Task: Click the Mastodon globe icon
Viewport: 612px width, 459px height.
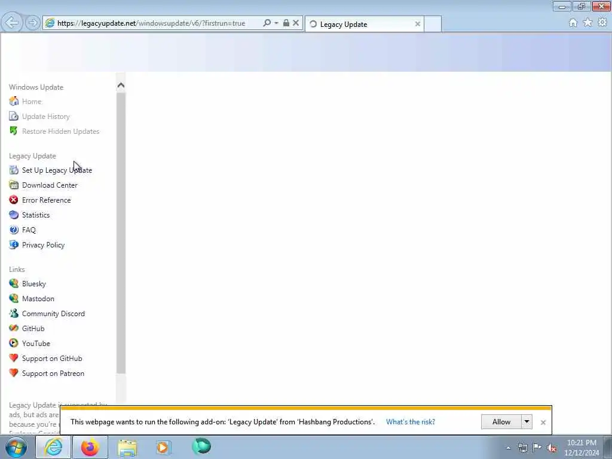Action: [x=14, y=299]
